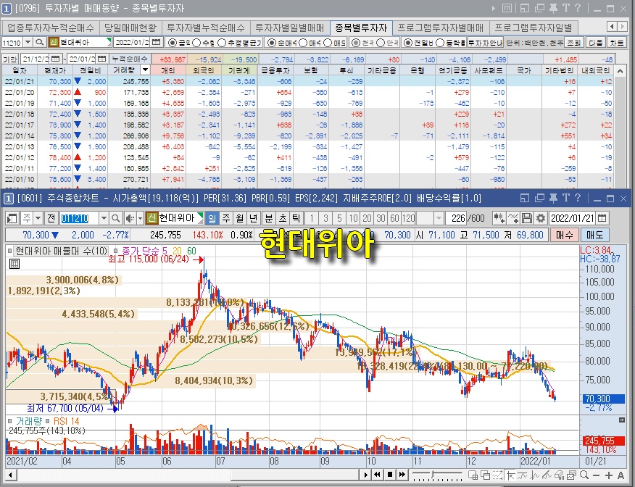
Task: Click the chart zoom slider handle
Action: point(433,474)
